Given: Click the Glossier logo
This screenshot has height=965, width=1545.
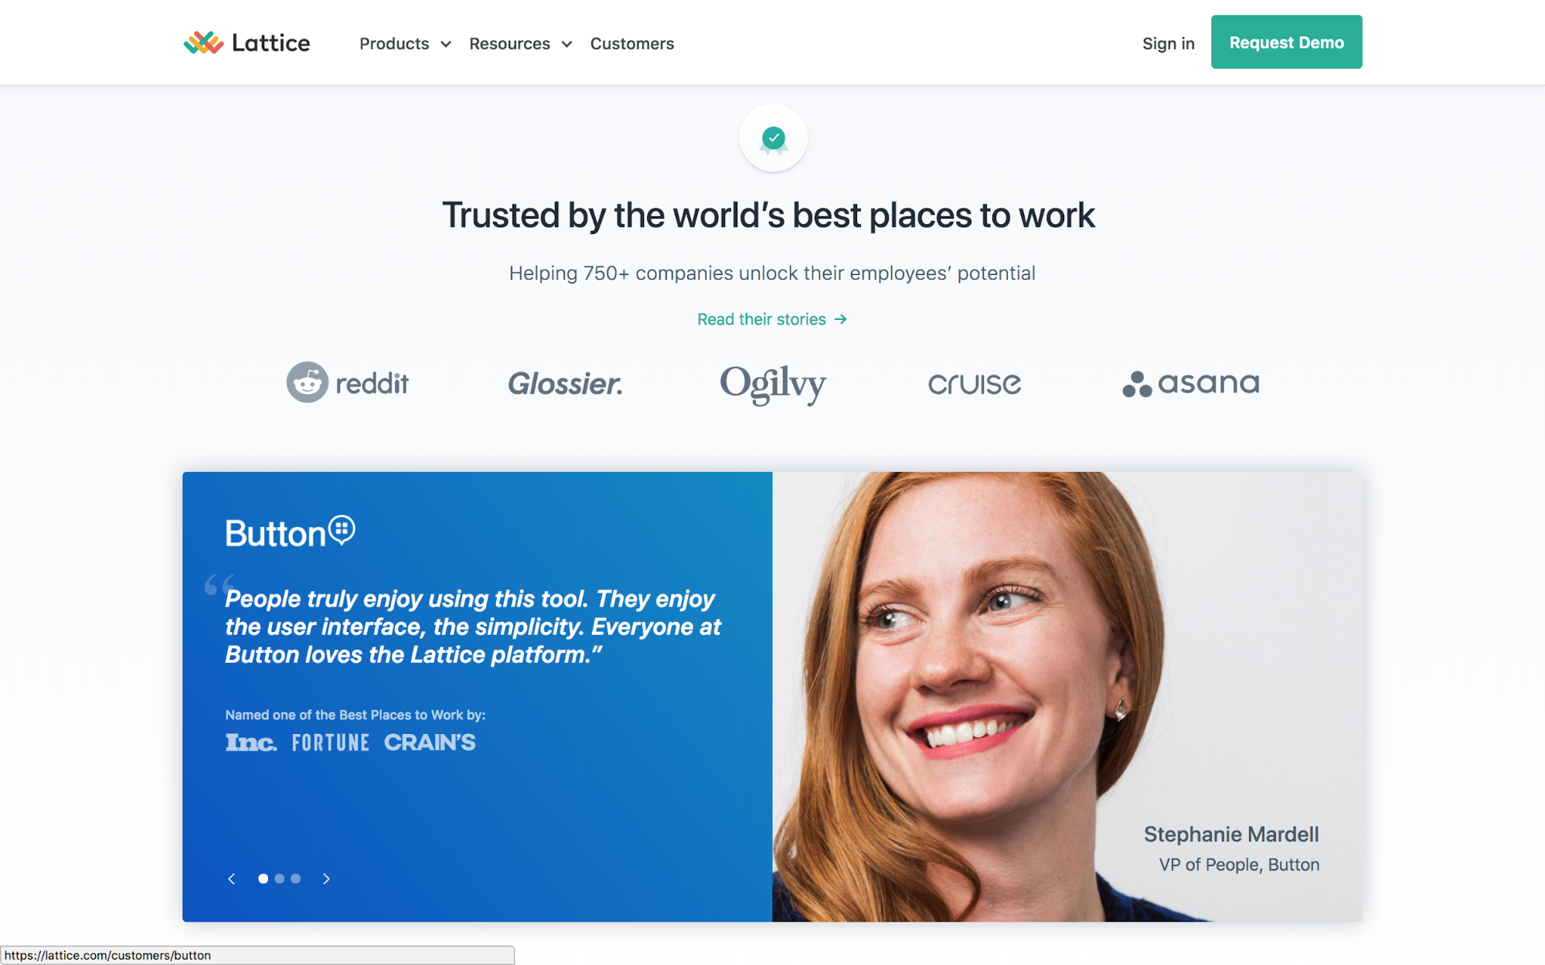Looking at the screenshot, I should 565,383.
